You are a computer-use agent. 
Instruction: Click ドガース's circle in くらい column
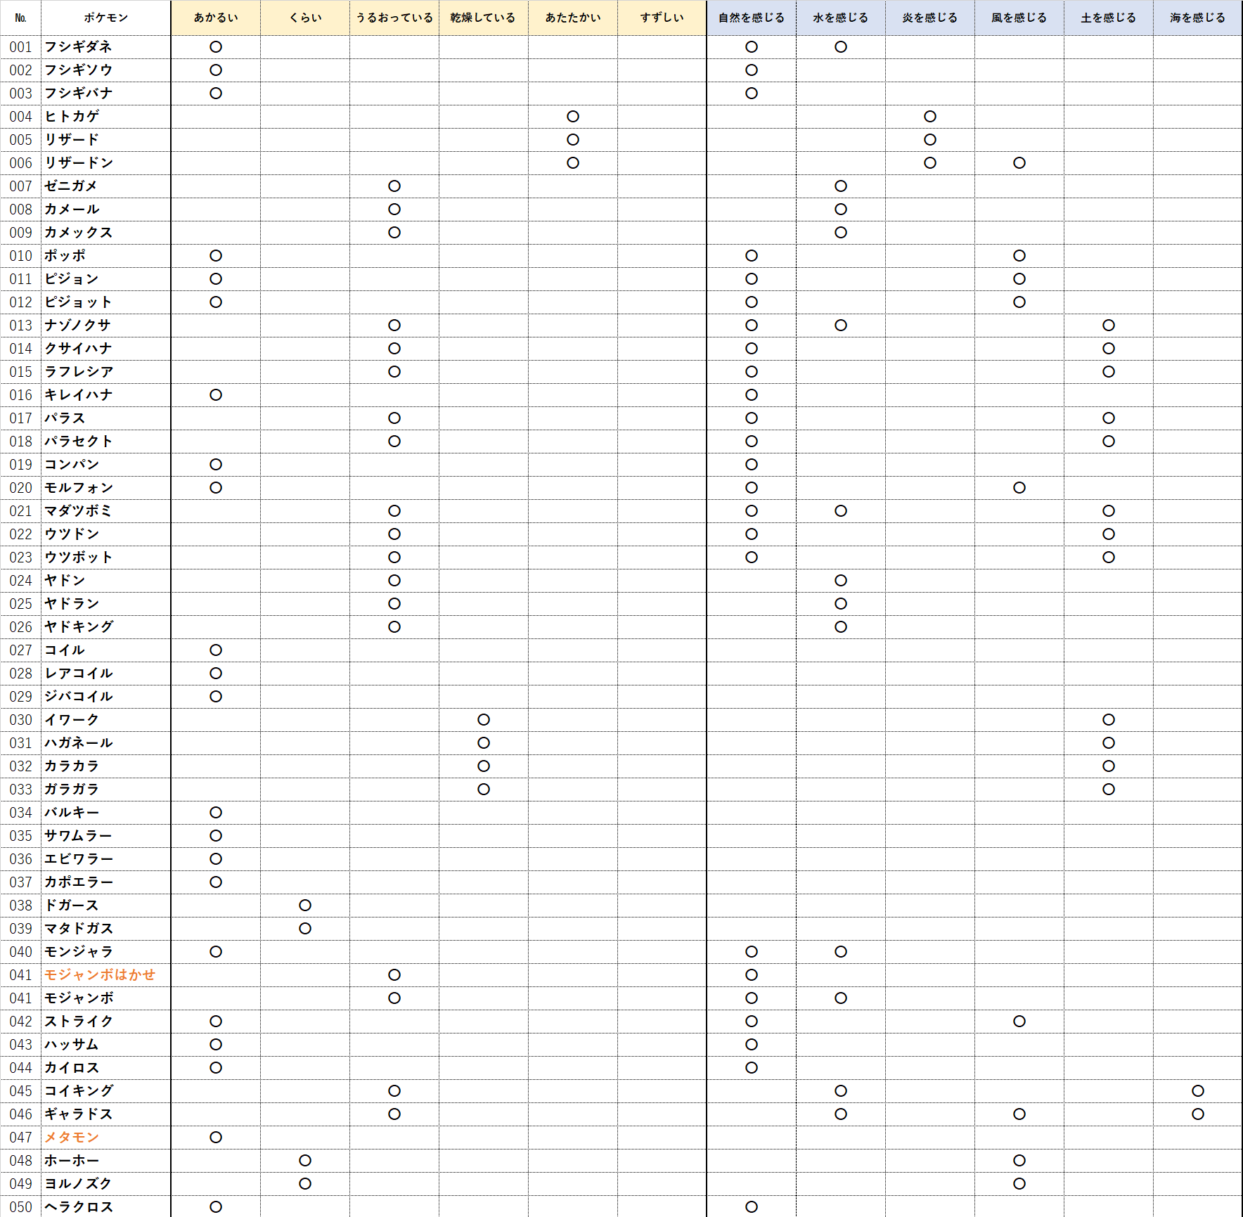click(x=305, y=905)
